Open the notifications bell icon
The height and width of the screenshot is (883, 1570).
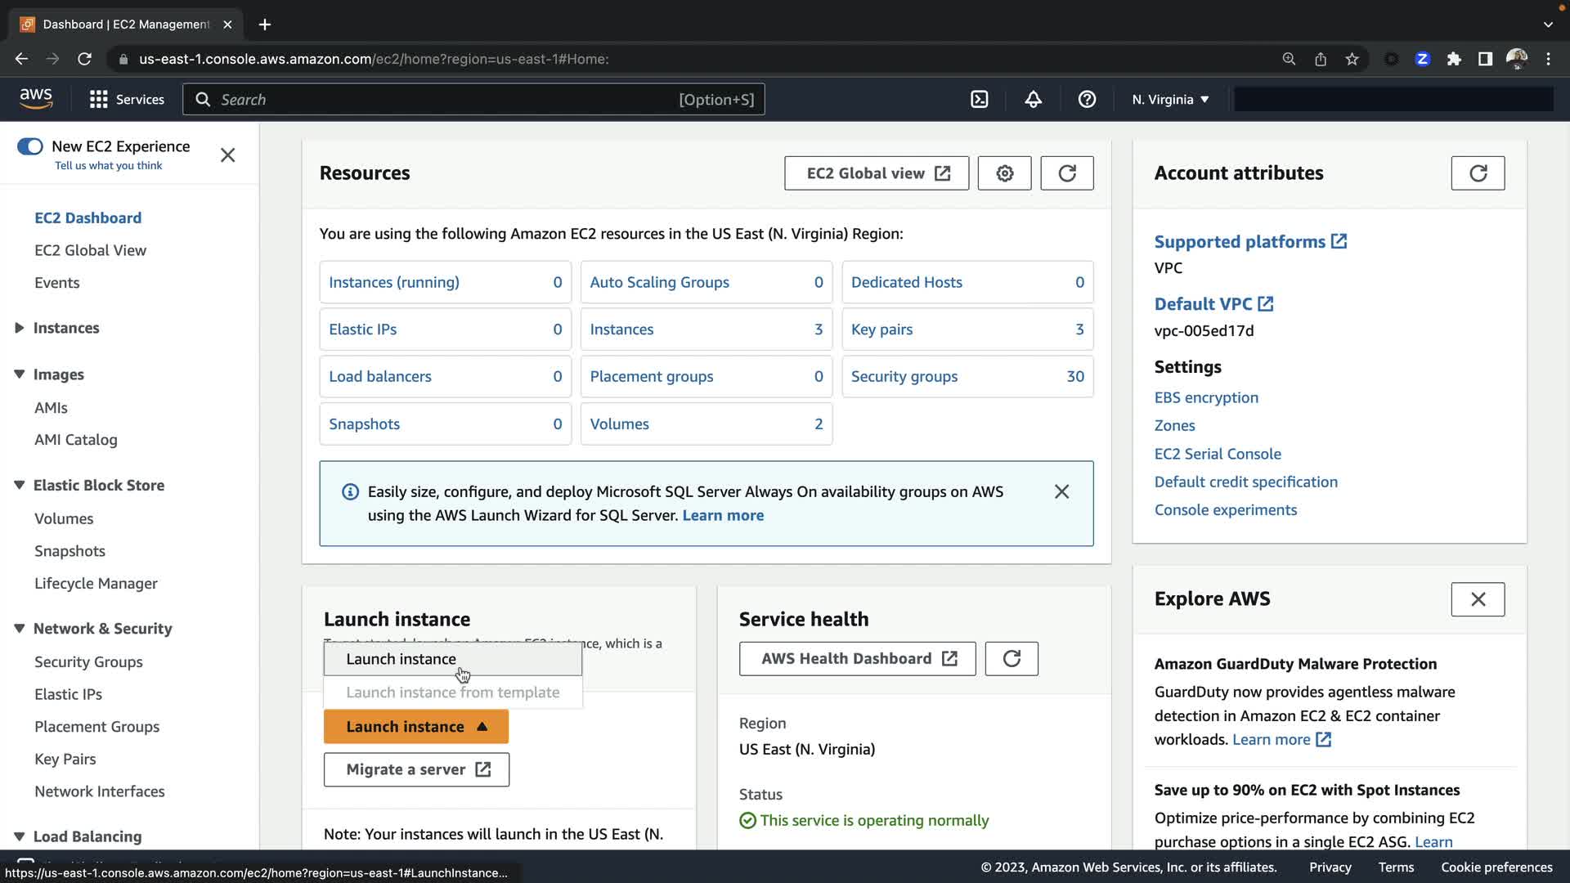coord(1033,100)
